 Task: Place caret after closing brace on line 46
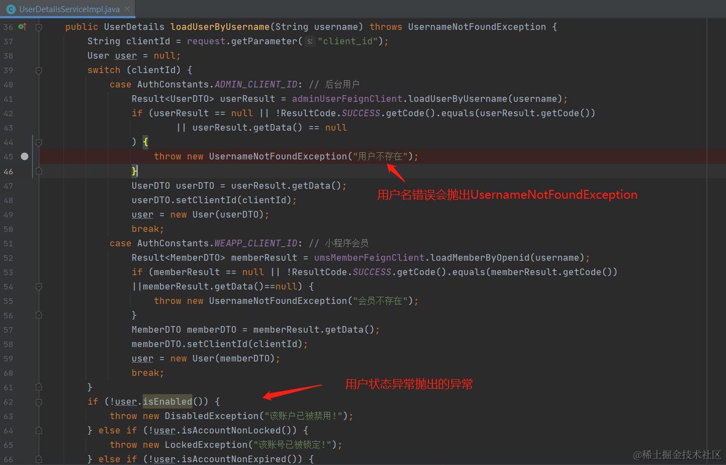pyautogui.click(x=138, y=171)
